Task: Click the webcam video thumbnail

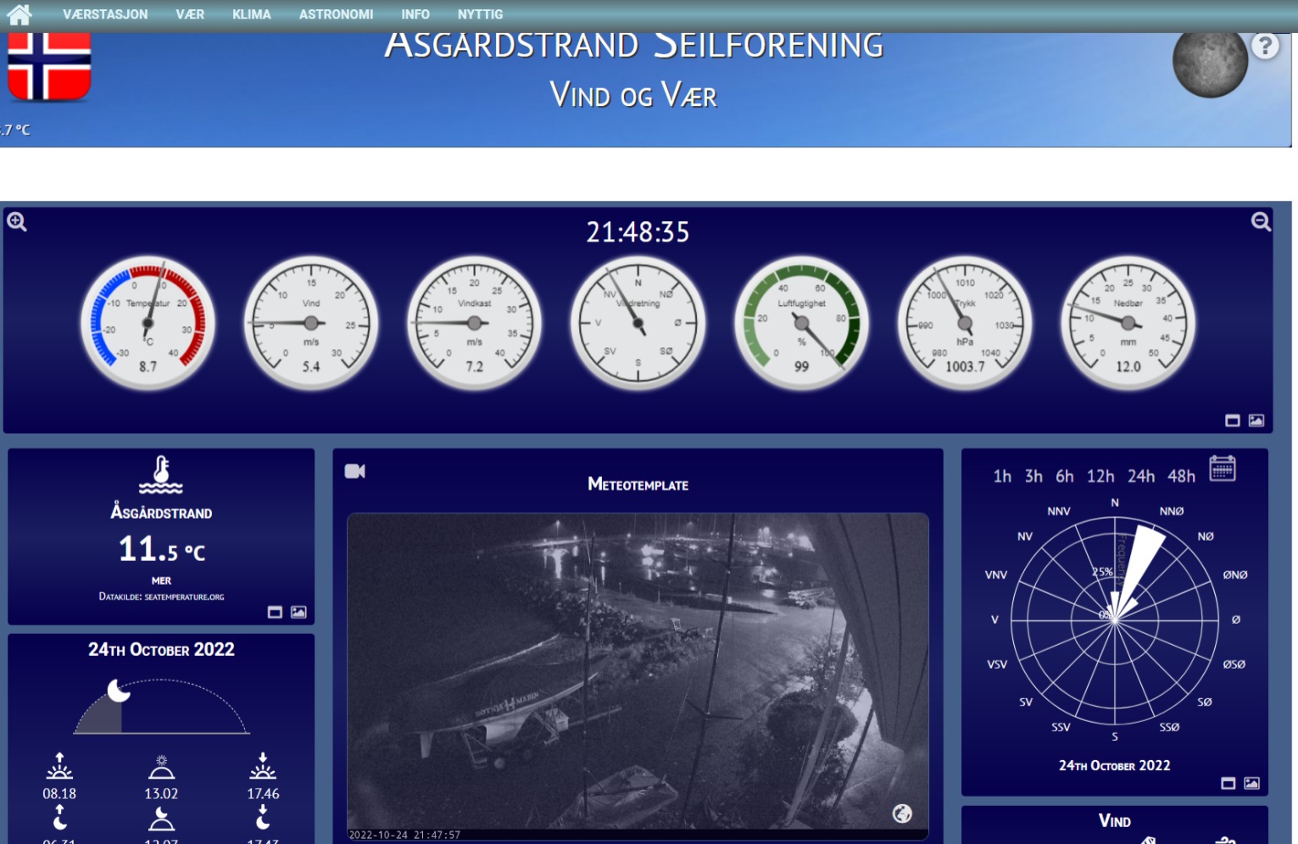Action: pyautogui.click(x=638, y=674)
